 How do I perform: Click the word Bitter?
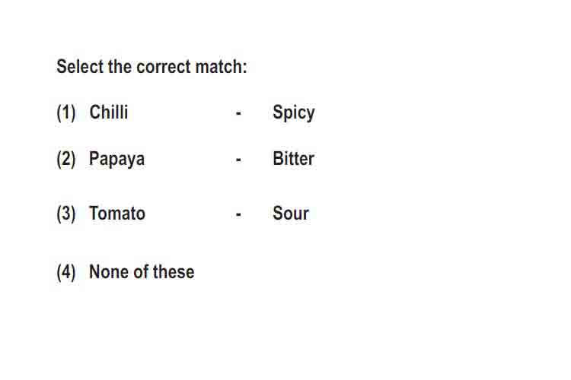coord(293,159)
